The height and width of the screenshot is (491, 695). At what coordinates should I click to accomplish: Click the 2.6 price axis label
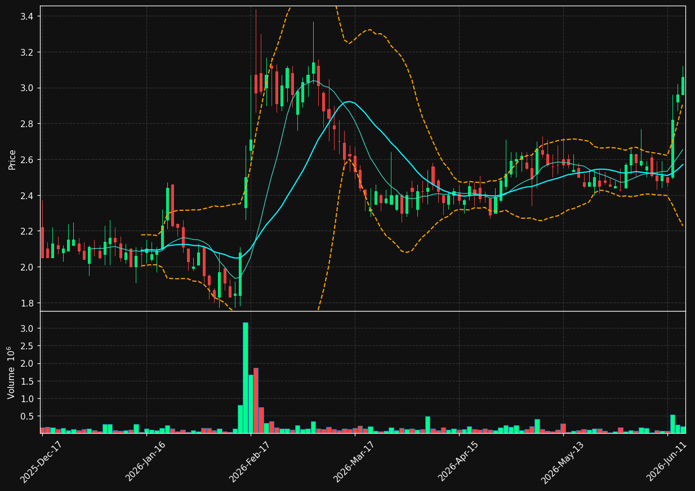[x=27, y=160]
